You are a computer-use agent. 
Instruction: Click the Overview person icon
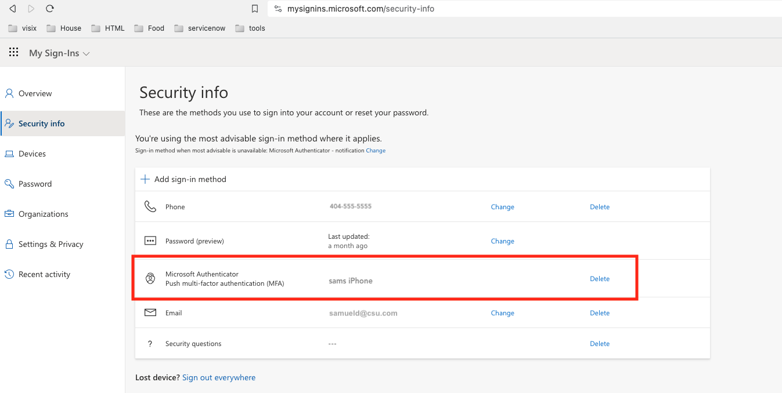pyautogui.click(x=9, y=93)
